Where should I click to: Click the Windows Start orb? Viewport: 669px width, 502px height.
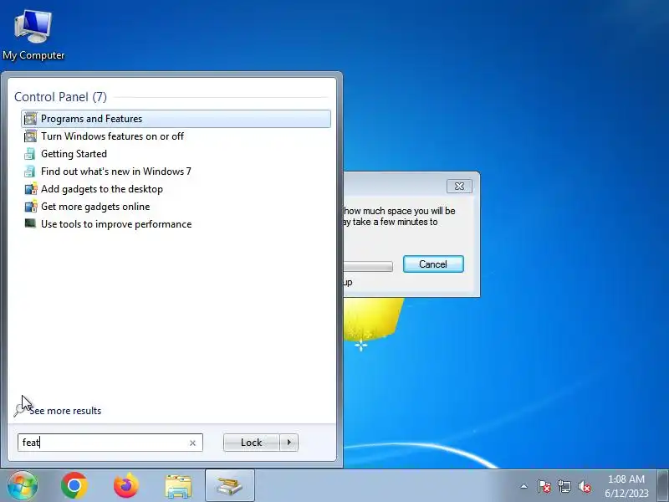click(22, 485)
